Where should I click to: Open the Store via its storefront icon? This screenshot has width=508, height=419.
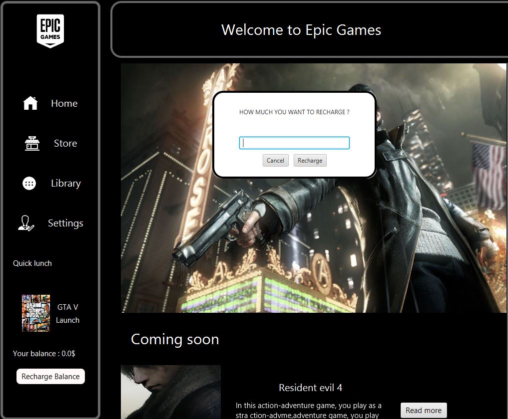(31, 143)
